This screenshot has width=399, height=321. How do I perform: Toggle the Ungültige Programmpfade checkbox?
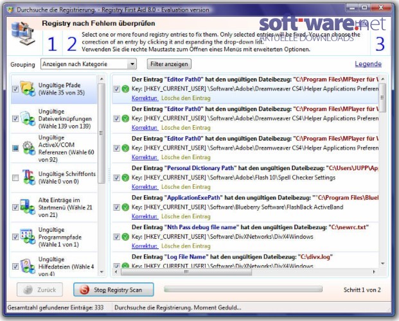(x=15, y=237)
